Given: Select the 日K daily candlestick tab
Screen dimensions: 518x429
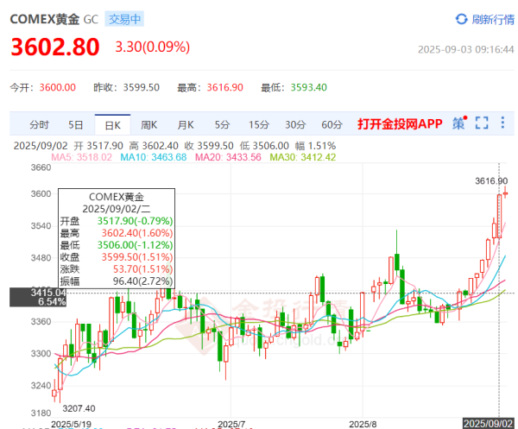Looking at the screenshot, I should click(112, 125).
